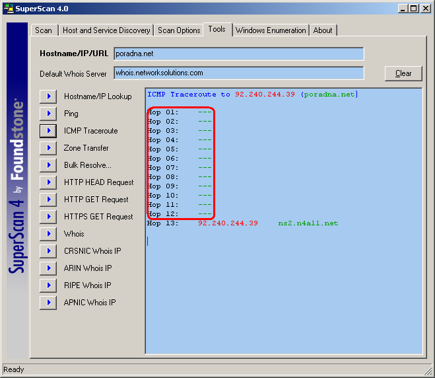Click the HTTP HEAD Request label
The height and width of the screenshot is (378, 435).
(x=99, y=182)
